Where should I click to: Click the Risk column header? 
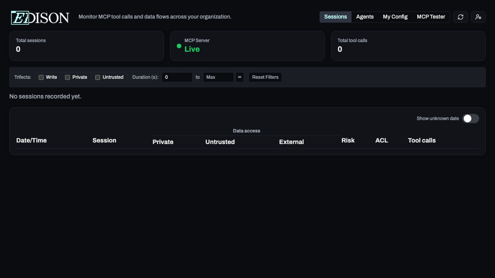(348, 140)
